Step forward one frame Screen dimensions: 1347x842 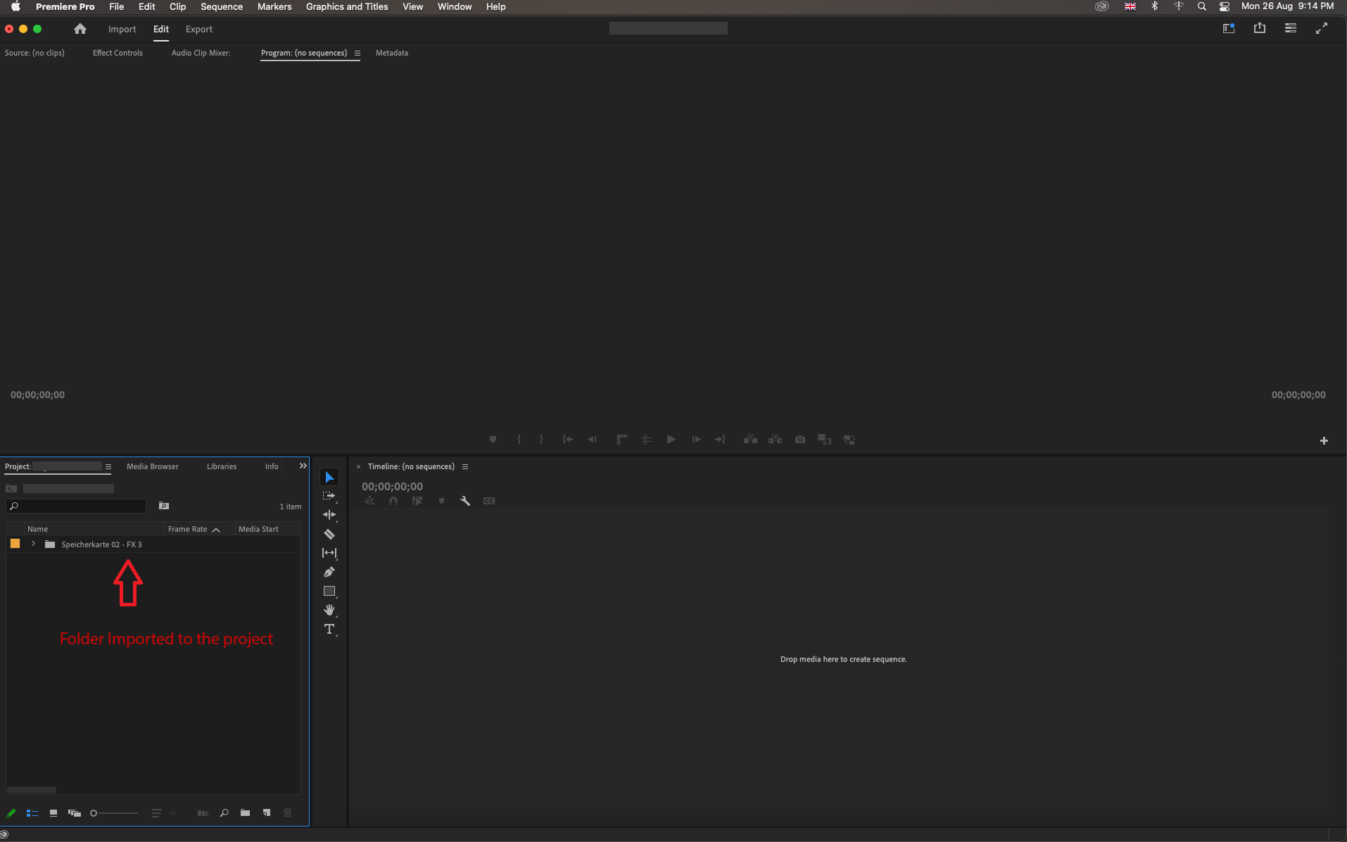point(696,440)
